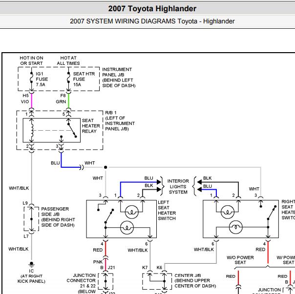This screenshot has height=294, width=295.
Task: Click 'WHT' label above right switch pin 3
Action: pos(254,189)
